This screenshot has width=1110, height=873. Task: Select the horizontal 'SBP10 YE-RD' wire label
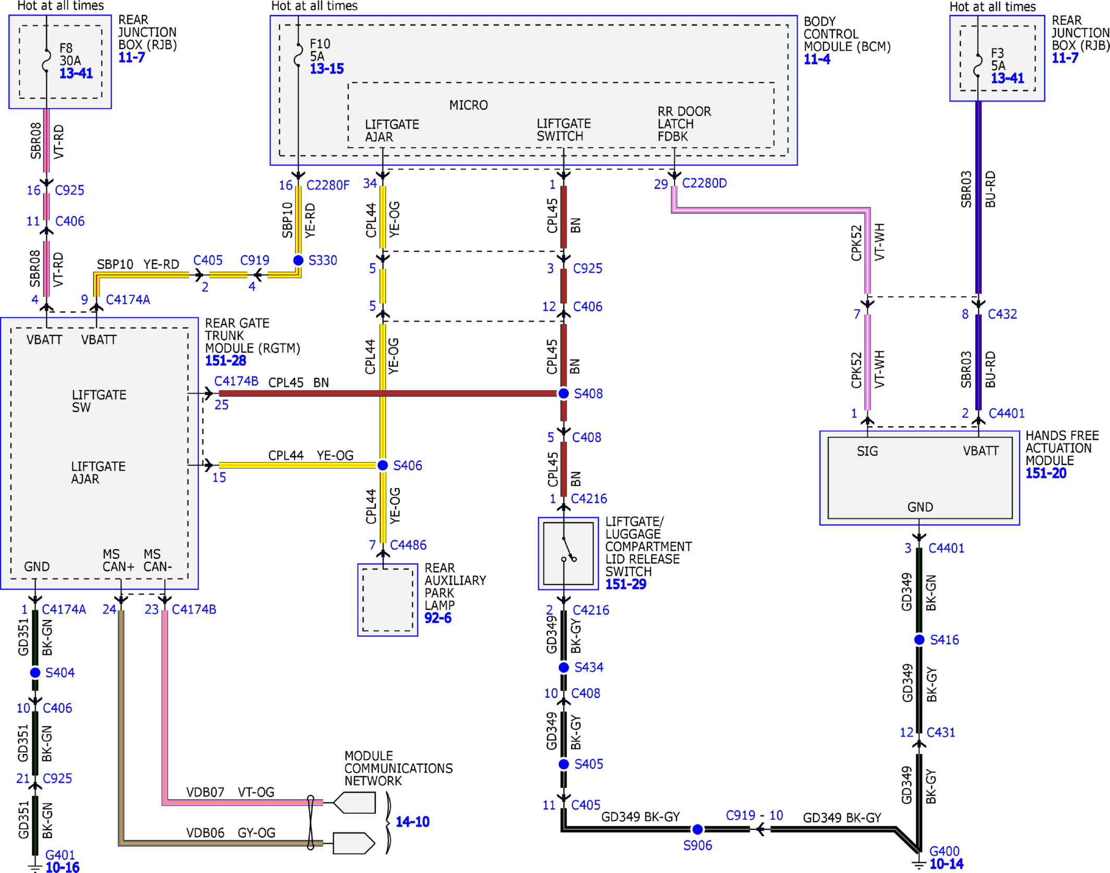(x=138, y=264)
